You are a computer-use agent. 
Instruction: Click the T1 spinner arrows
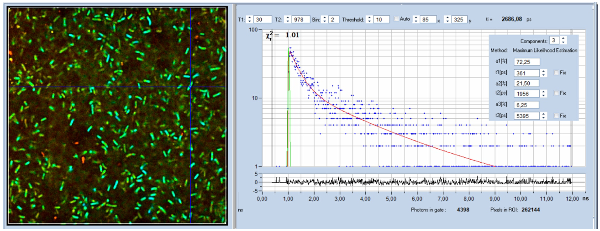pos(249,20)
